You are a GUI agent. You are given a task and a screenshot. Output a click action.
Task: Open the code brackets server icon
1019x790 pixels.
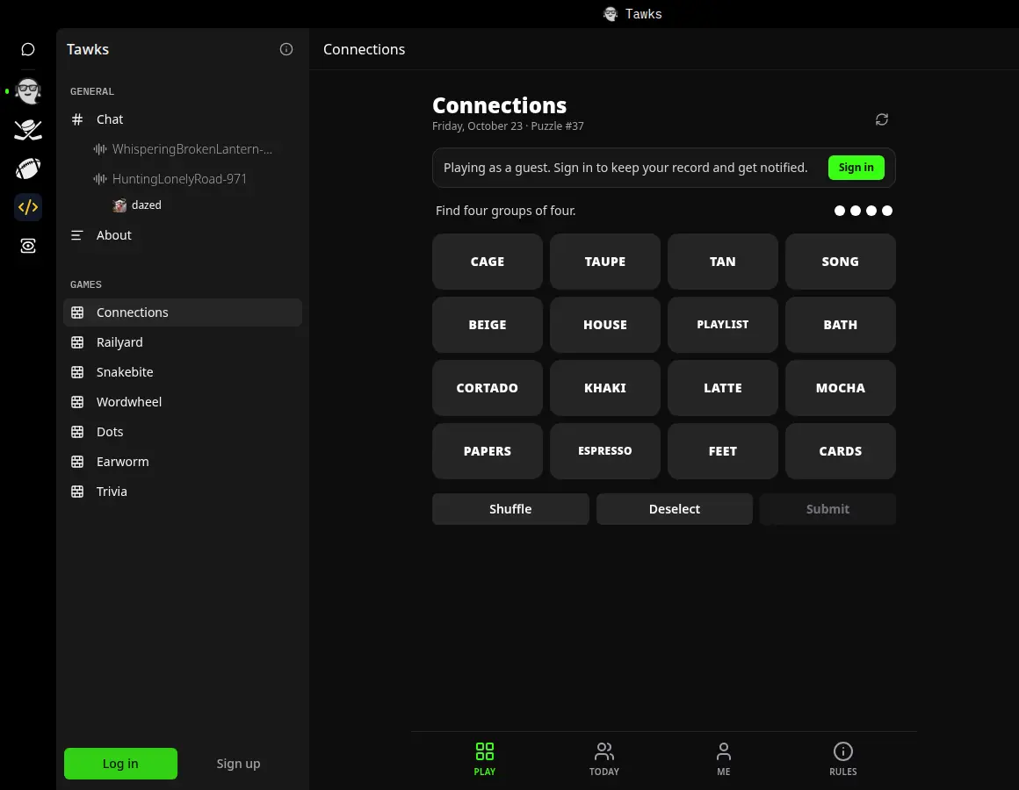tap(28, 207)
